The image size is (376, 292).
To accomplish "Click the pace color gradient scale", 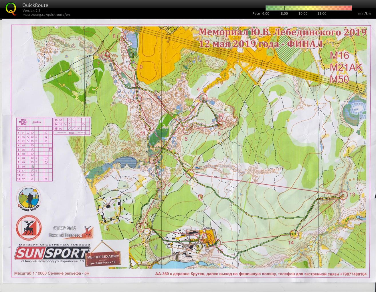I will (308, 8).
